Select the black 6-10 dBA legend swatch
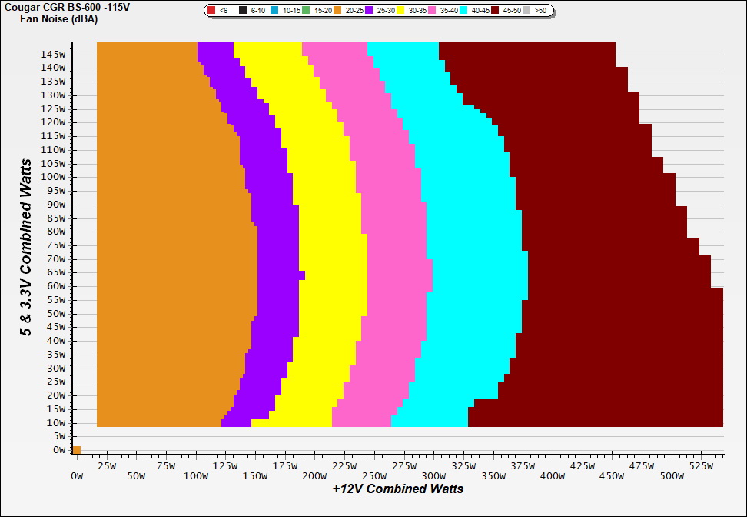The height and width of the screenshot is (517, 747). [243, 11]
